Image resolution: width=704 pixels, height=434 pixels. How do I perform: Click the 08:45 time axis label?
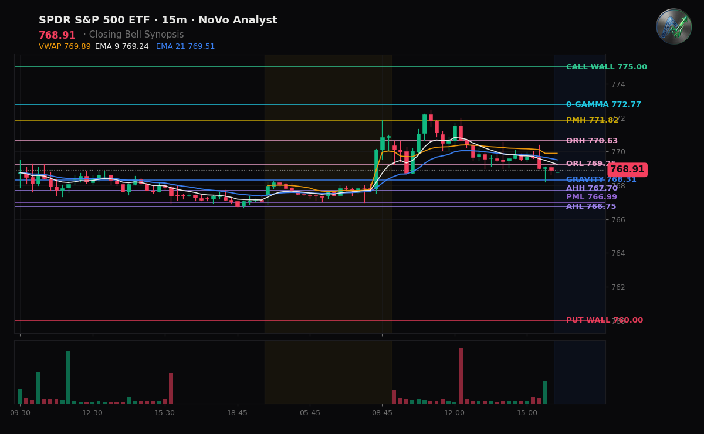(x=382, y=413)
